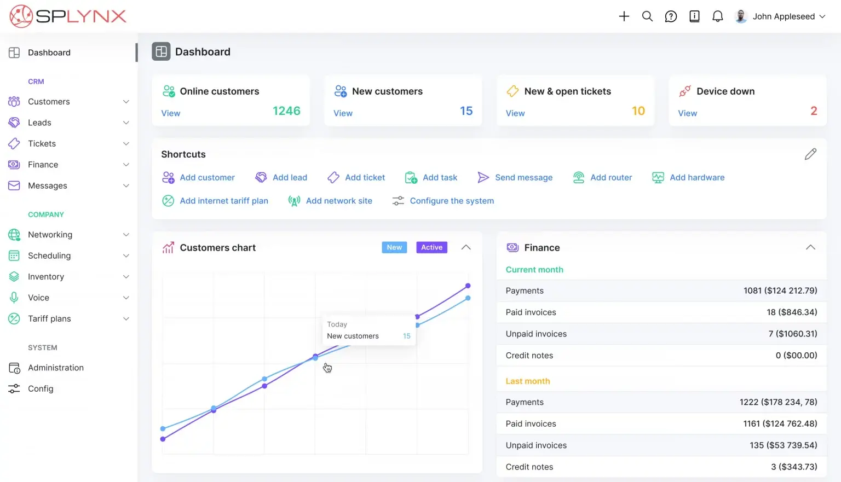Click the Add network site shortcut

(x=331, y=201)
